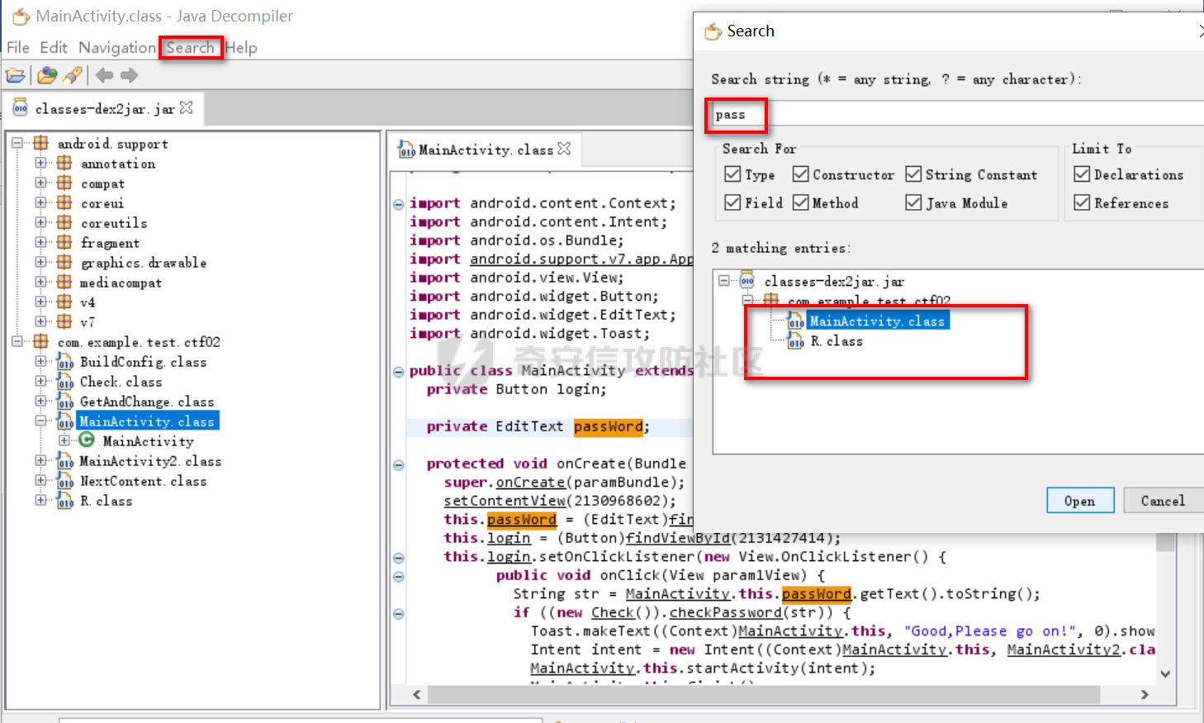Image resolution: width=1204 pixels, height=723 pixels.
Task: Toggle the References checkbox
Action: click(1082, 202)
